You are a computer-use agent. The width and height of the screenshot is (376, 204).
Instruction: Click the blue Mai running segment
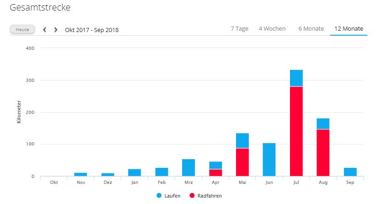coord(242,140)
